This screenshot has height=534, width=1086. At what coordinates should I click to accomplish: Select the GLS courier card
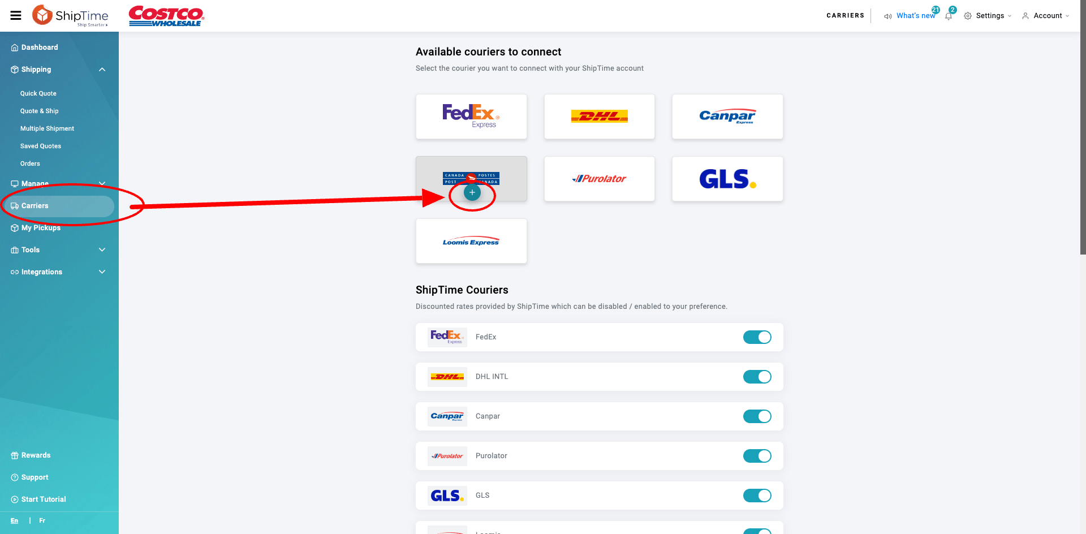(x=727, y=179)
